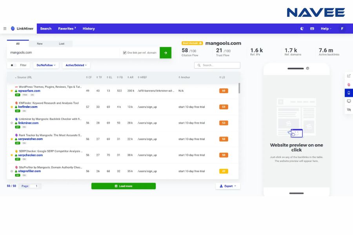Viewport: 353px width, 235px height.
Task: Click the 58 /100 Citation Flow value
Action: tap(189, 51)
